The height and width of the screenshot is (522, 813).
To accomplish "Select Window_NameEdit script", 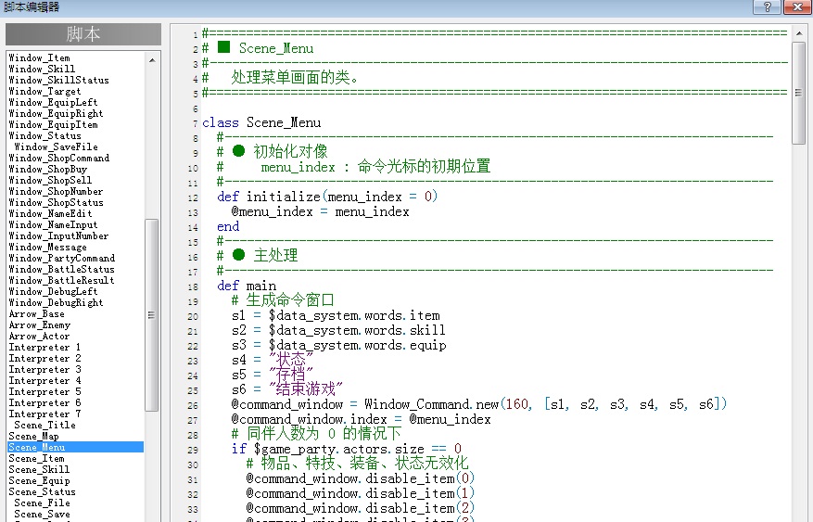I will click(x=50, y=213).
